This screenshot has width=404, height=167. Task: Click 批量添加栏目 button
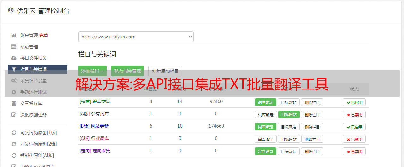165,71
